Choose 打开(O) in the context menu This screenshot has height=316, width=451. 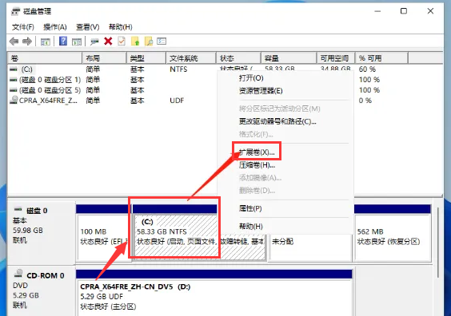click(x=251, y=78)
